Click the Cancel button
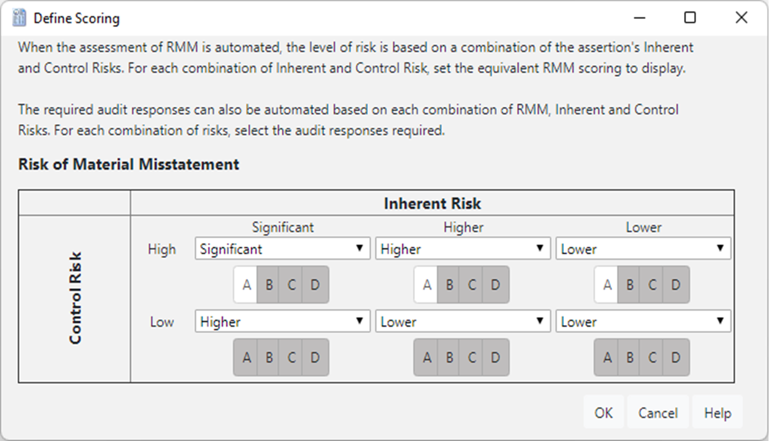769x441 pixels. (x=658, y=412)
